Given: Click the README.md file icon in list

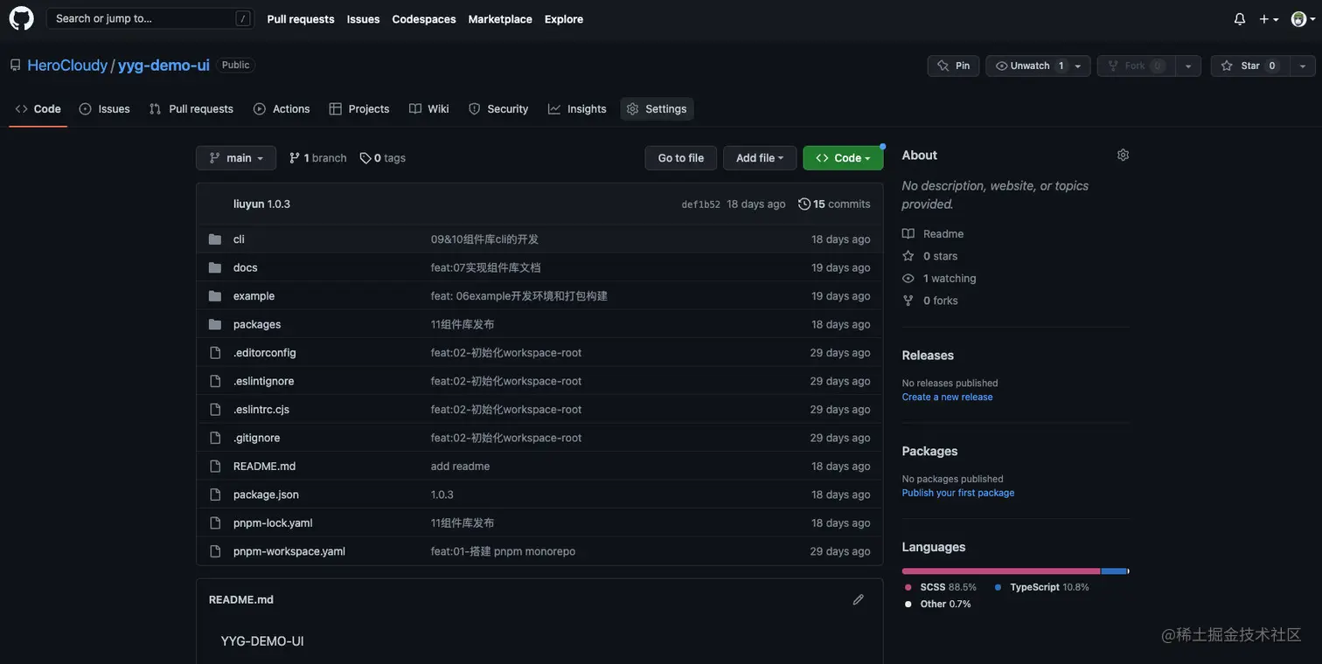Looking at the screenshot, I should coord(215,467).
